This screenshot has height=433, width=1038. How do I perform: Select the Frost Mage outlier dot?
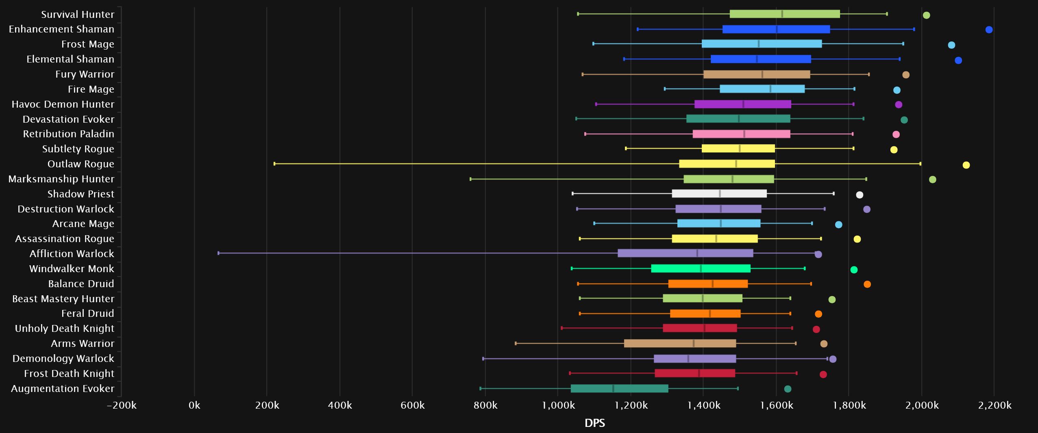(x=951, y=45)
